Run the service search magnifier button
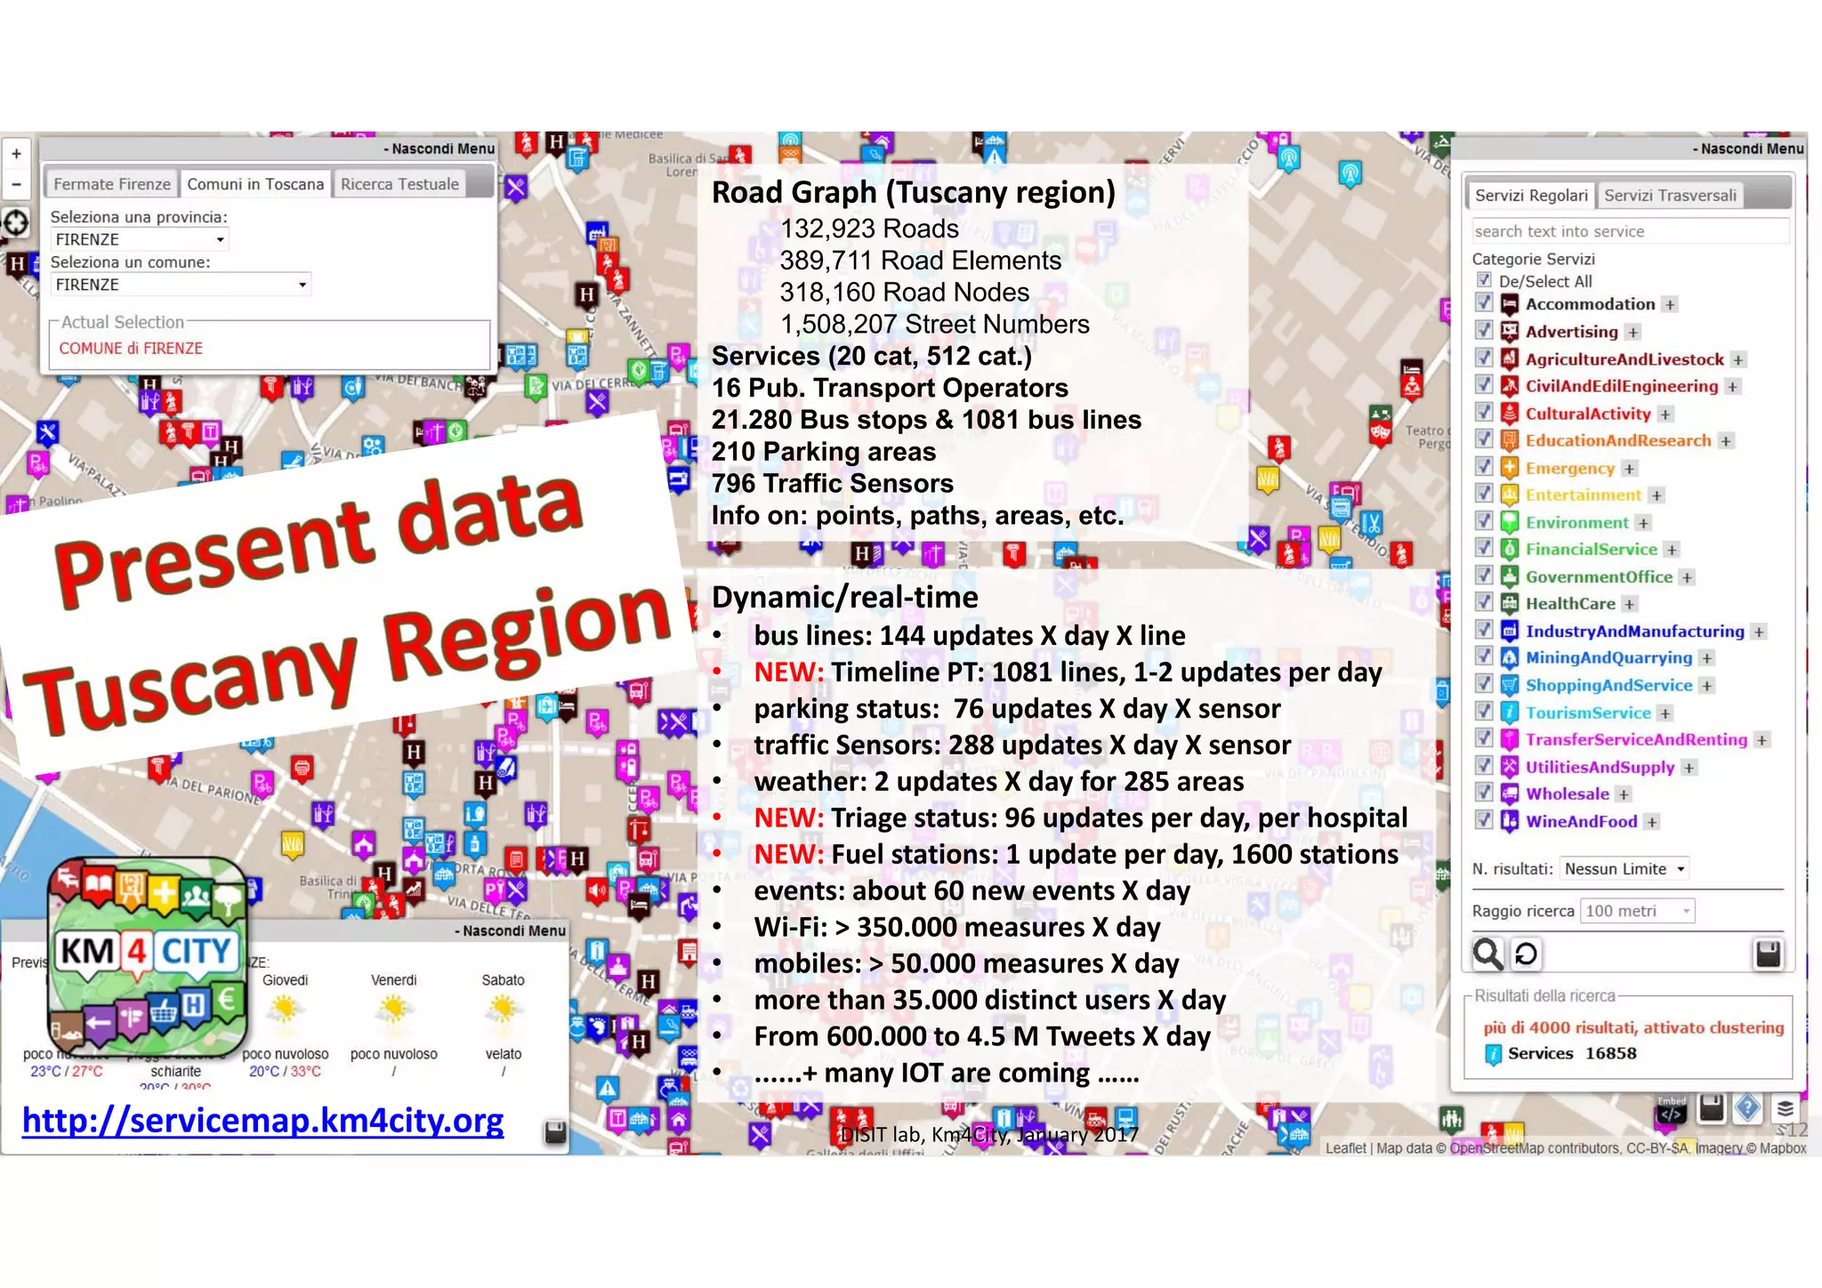The width and height of the screenshot is (1822, 1288). click(x=1487, y=954)
